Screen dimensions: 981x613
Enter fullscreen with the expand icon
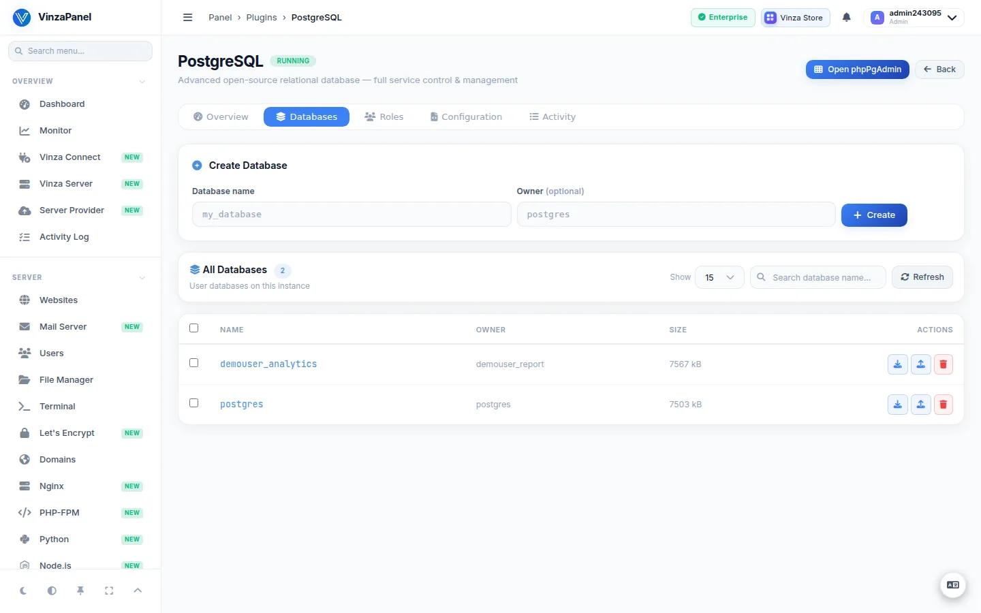tap(109, 591)
